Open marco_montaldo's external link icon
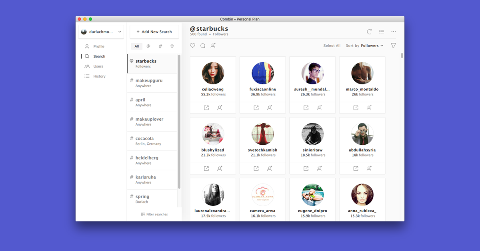480x251 pixels. 356,108
